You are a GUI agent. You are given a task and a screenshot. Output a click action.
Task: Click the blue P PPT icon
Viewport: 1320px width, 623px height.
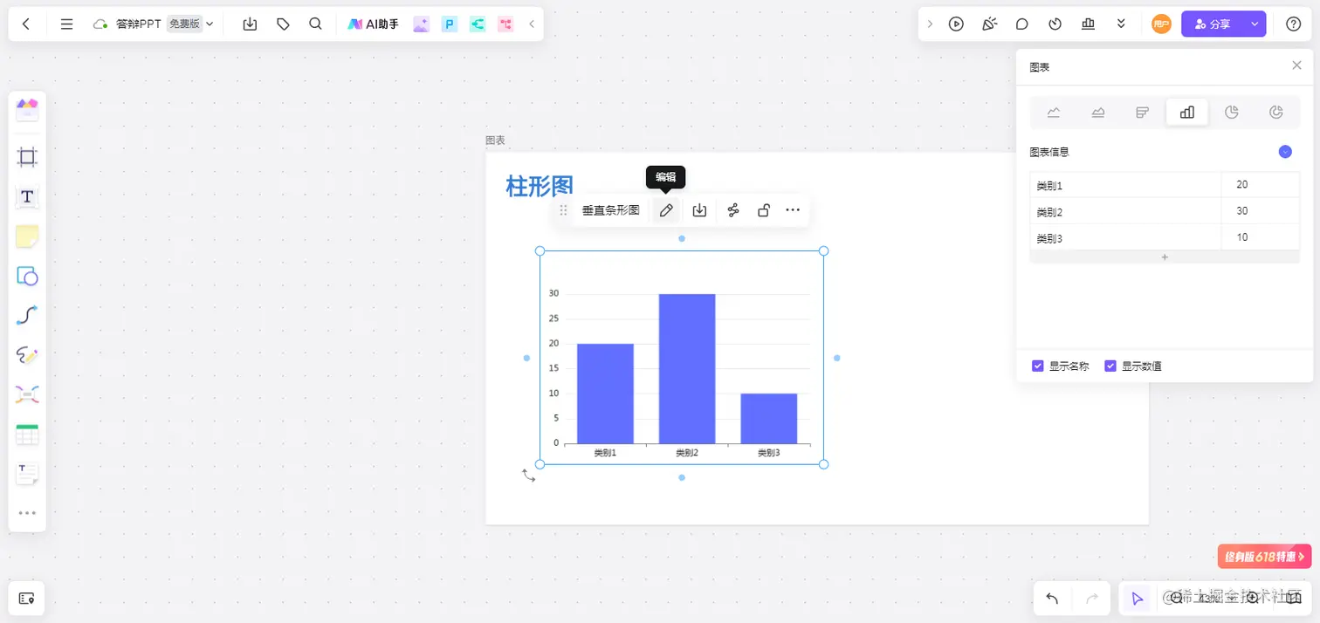[450, 24]
